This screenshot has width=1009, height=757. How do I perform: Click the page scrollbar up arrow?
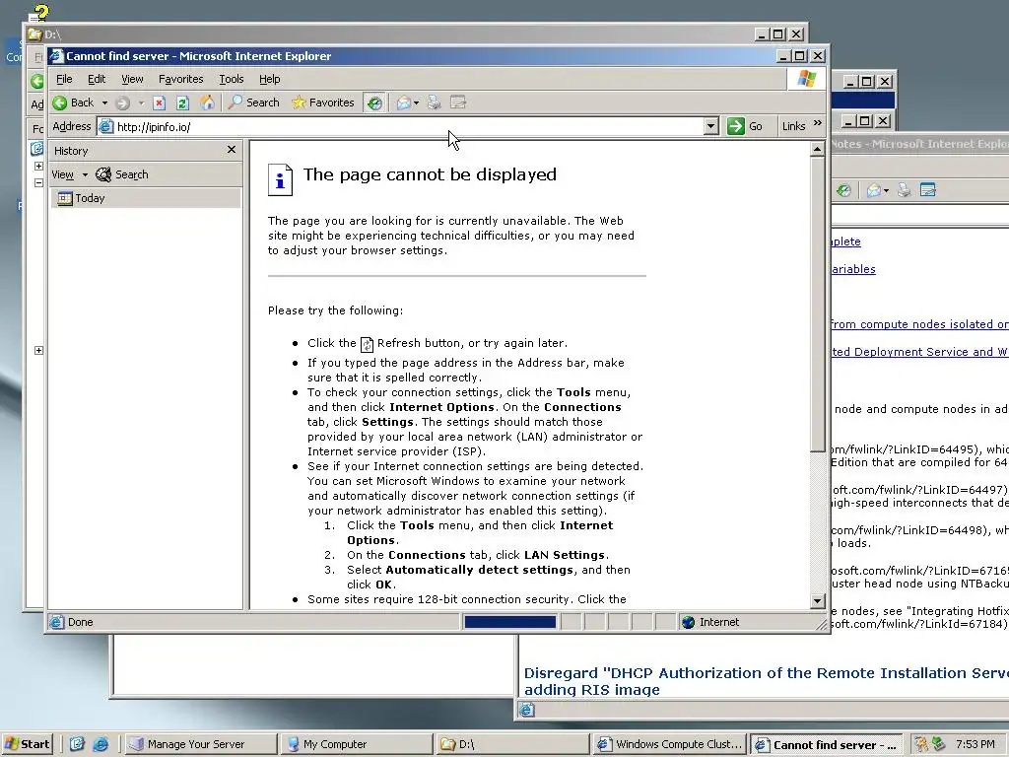[x=817, y=150]
